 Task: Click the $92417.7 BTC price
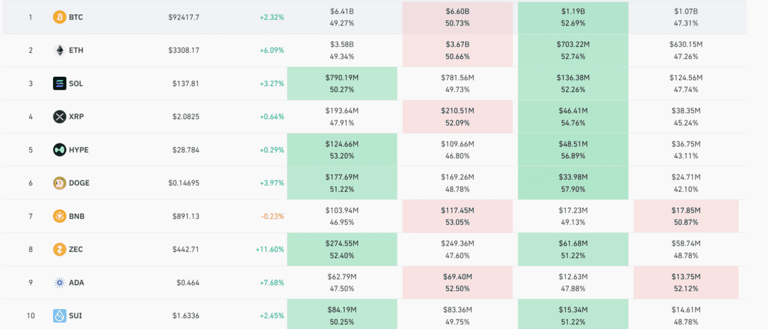183,17
